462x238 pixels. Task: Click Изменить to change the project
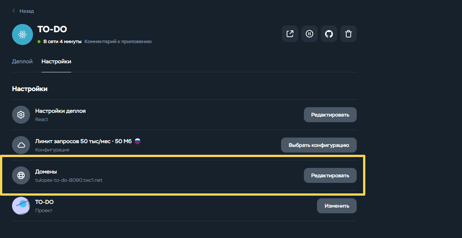(337, 206)
